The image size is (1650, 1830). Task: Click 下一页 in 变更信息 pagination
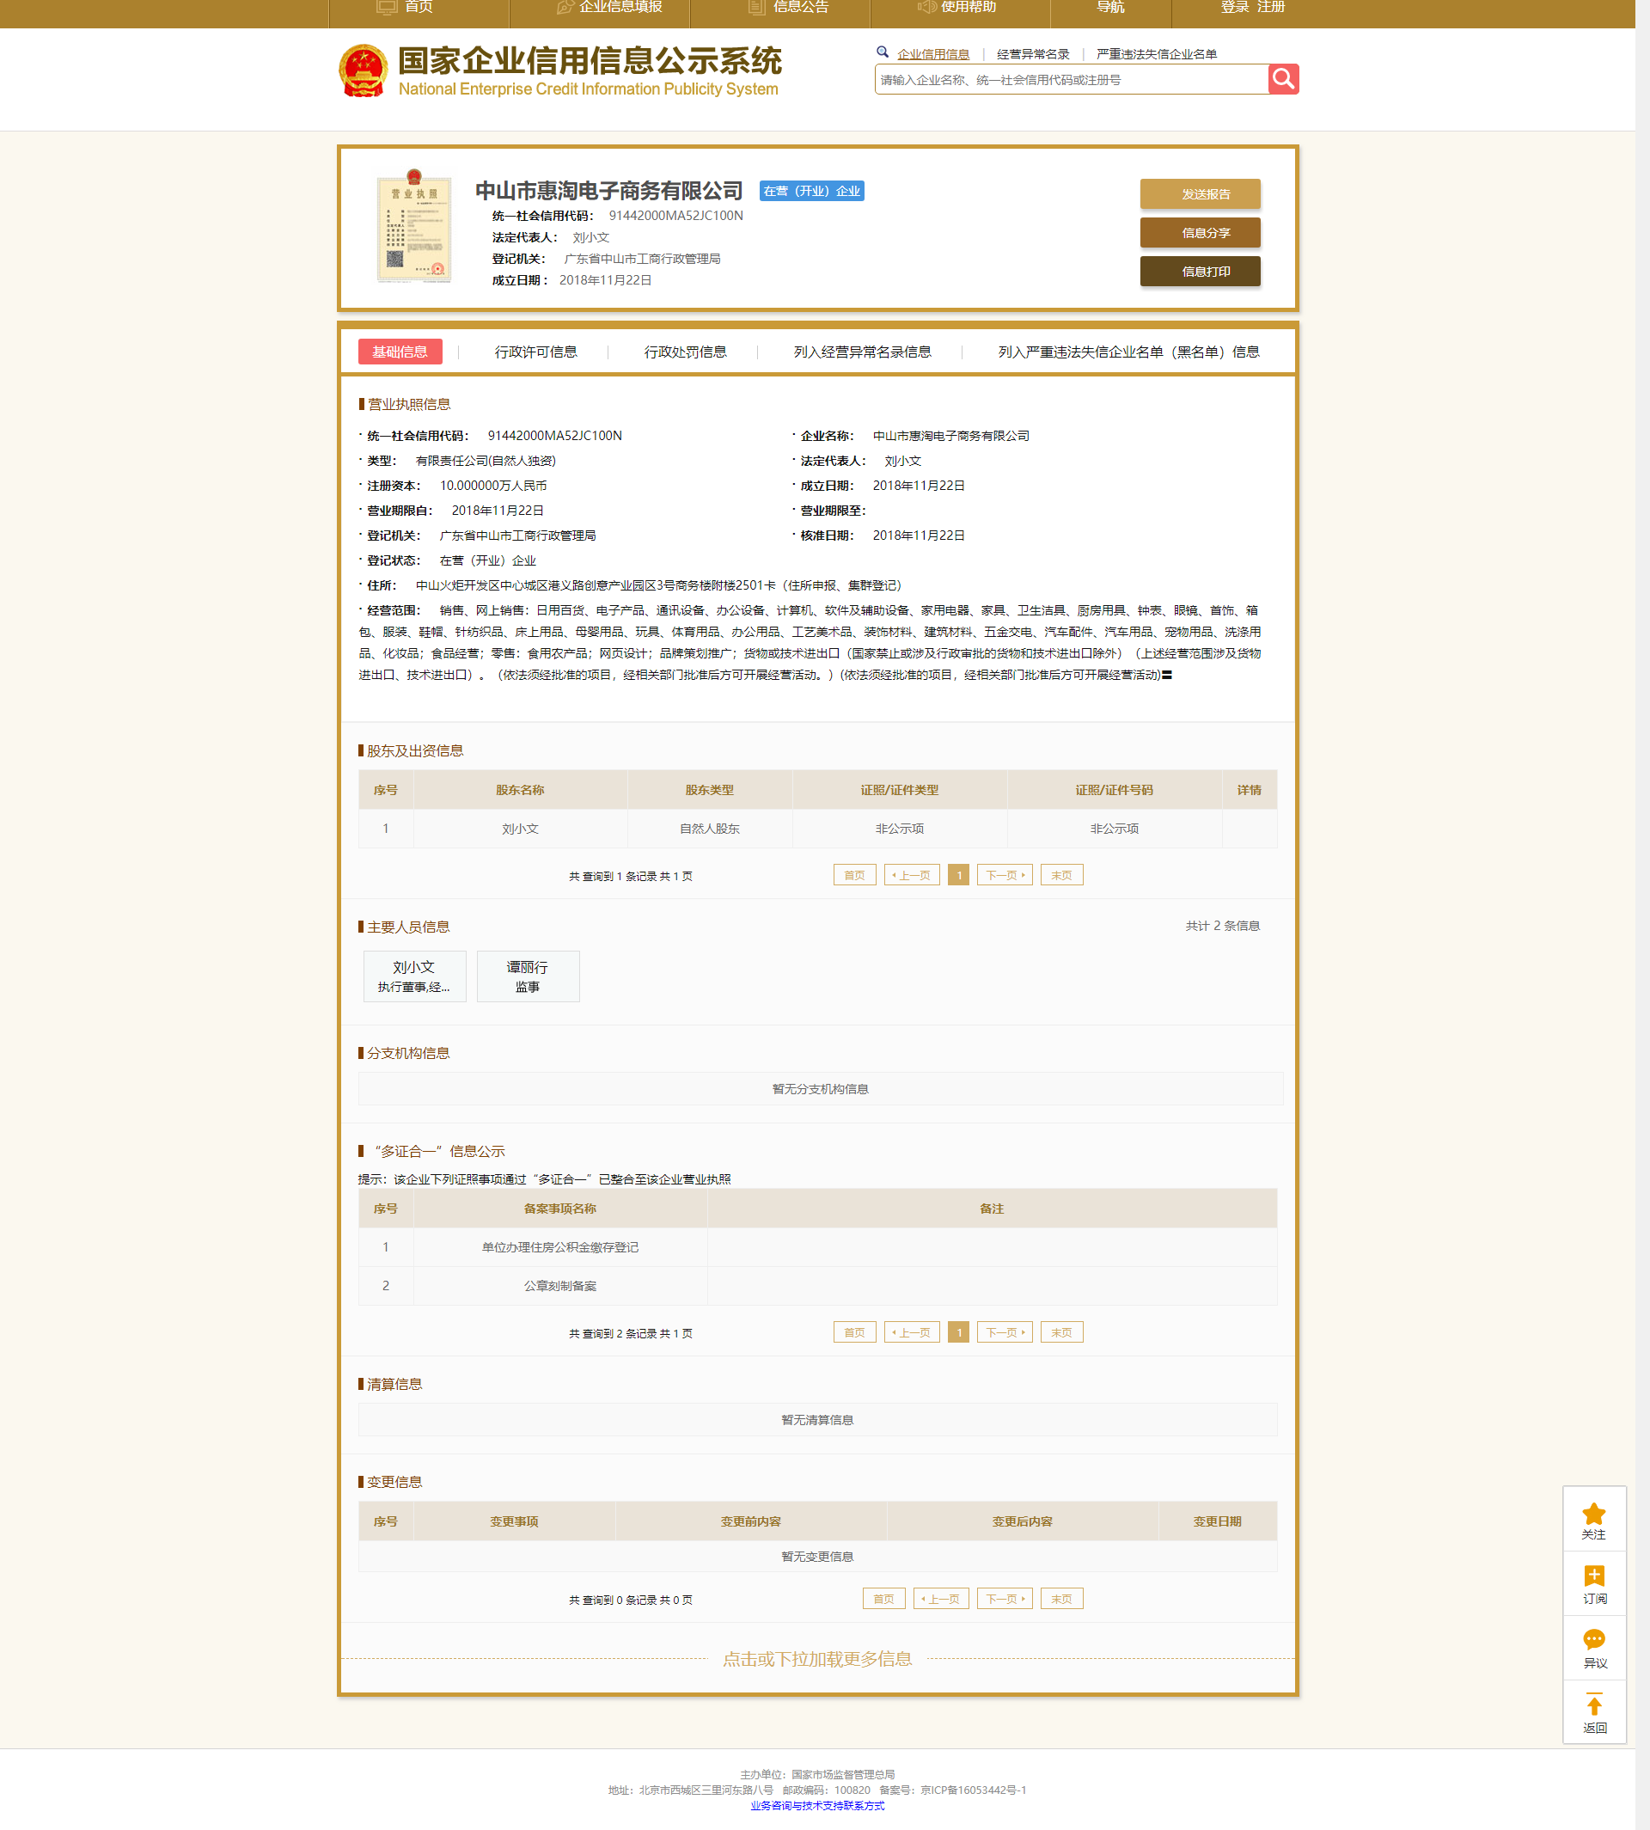[1005, 1599]
